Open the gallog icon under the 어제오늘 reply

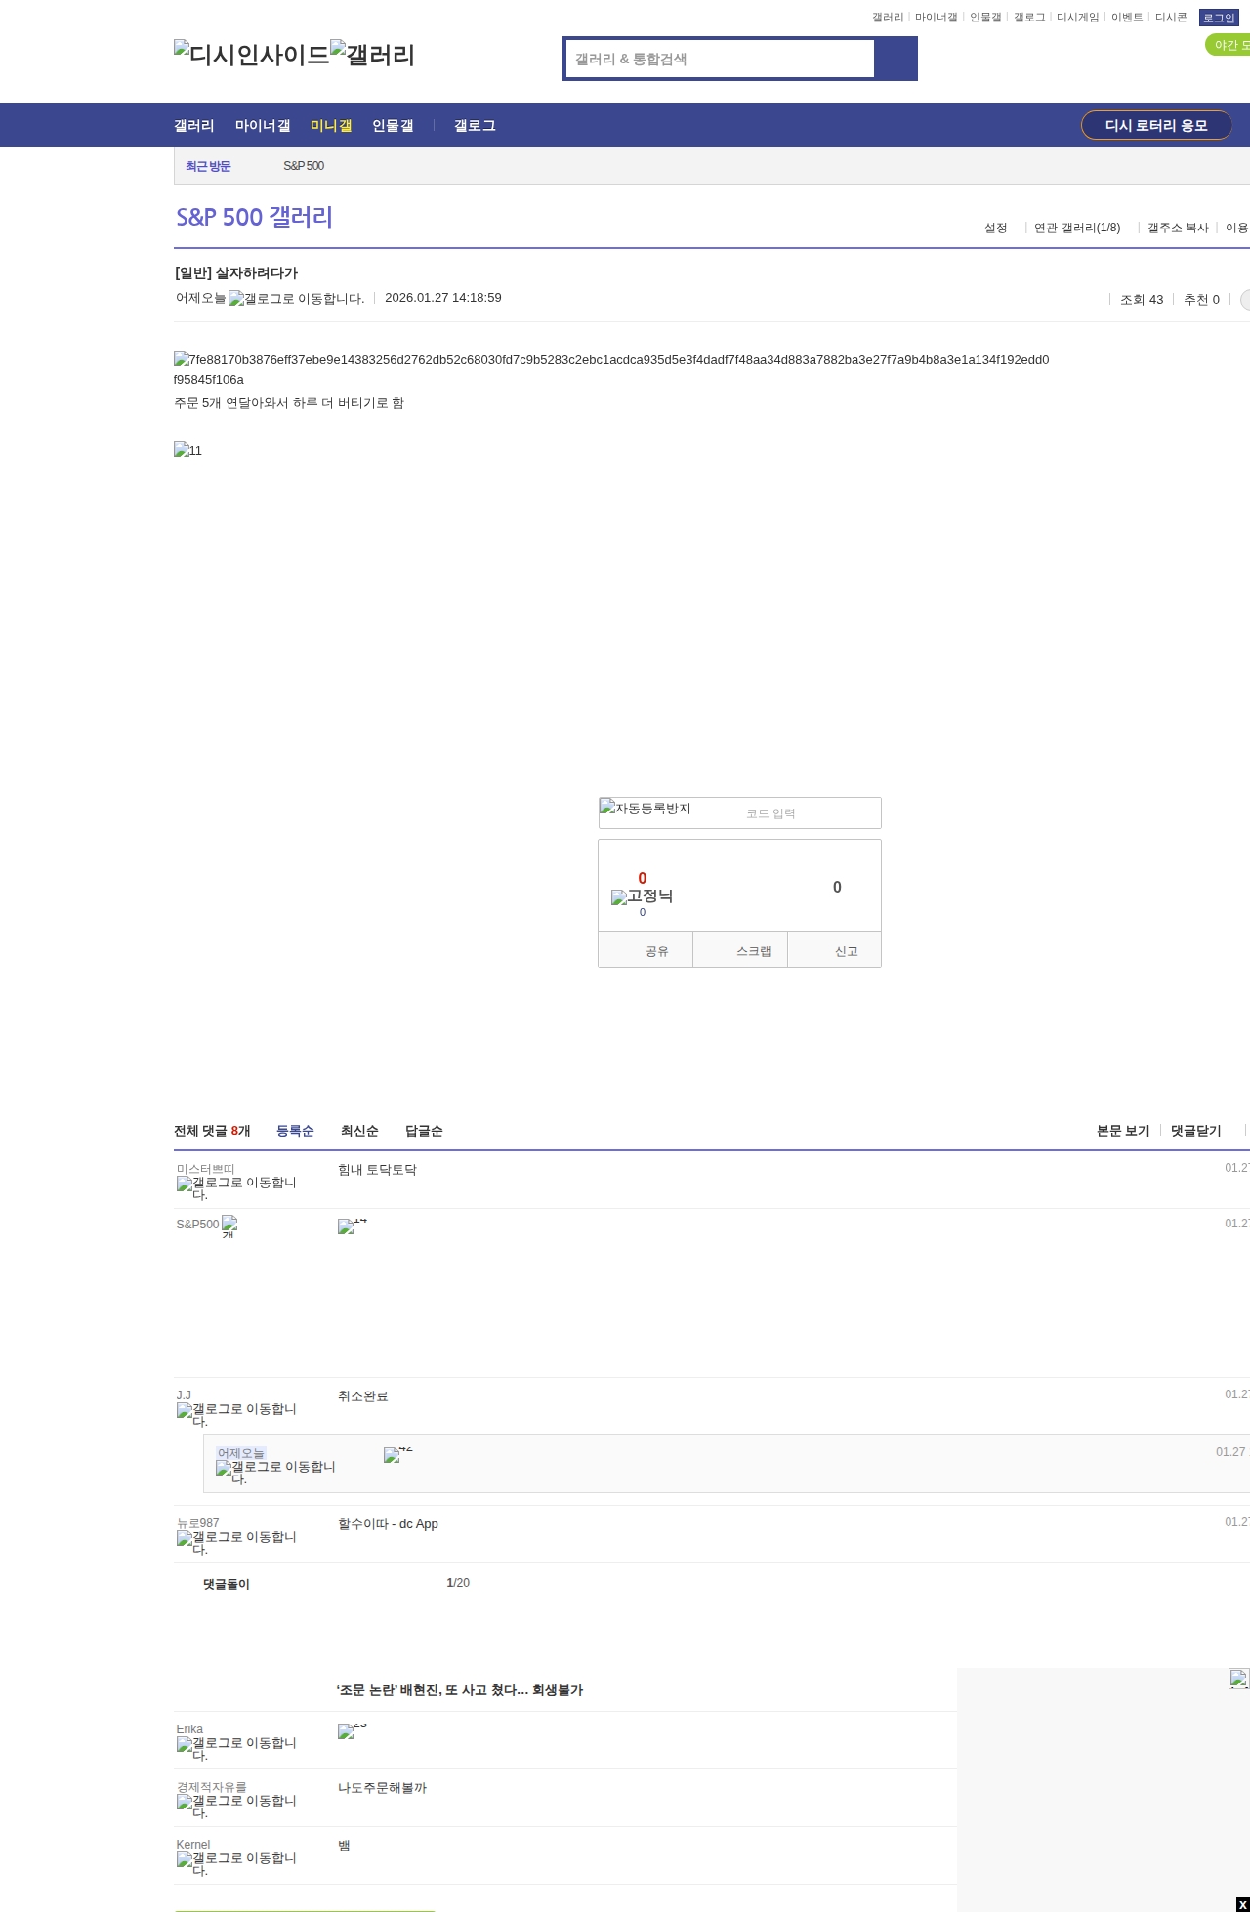coord(275,1473)
